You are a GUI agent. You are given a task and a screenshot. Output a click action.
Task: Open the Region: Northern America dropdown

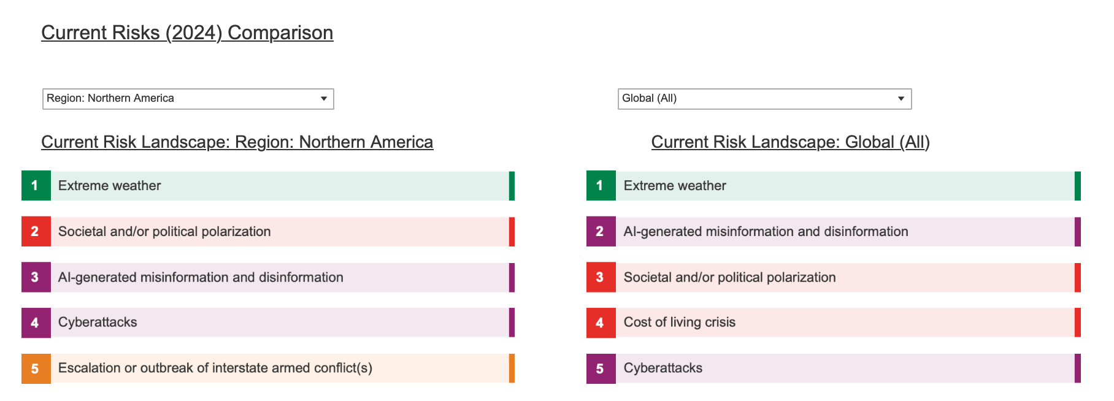[x=188, y=99]
